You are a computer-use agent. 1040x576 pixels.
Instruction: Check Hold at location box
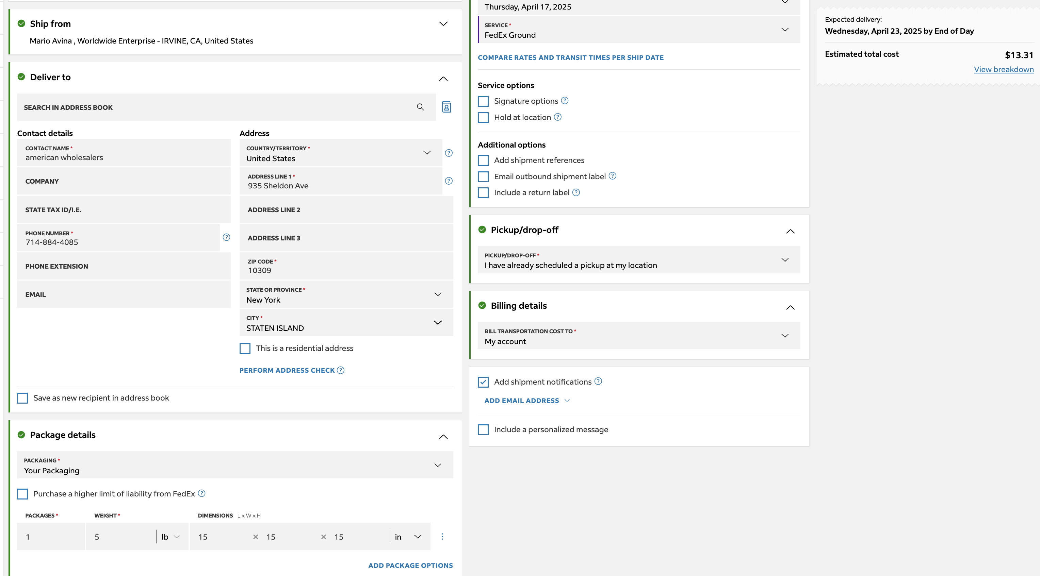tap(483, 117)
